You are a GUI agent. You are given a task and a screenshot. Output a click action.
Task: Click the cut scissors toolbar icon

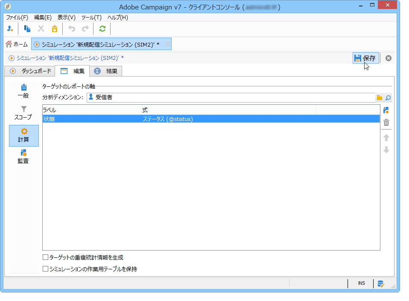coord(41,29)
